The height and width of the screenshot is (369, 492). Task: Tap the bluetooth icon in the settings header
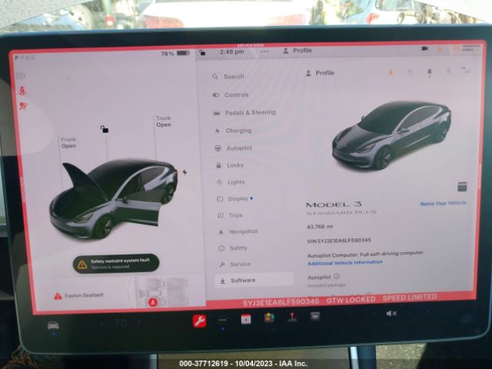pos(449,71)
